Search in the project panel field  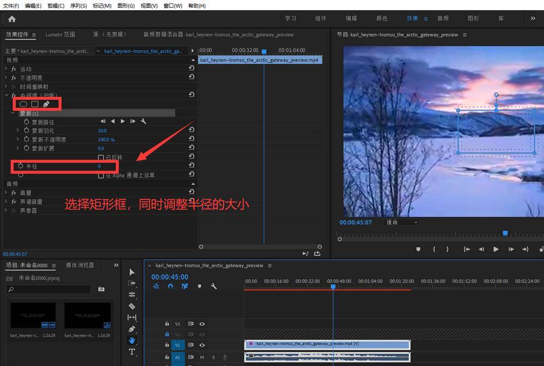coord(48,289)
